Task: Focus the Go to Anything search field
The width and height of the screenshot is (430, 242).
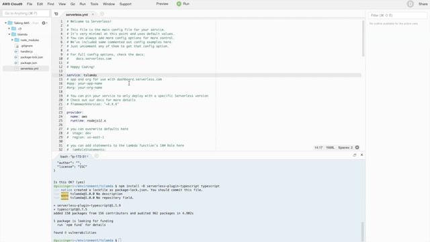Action: [26, 13]
